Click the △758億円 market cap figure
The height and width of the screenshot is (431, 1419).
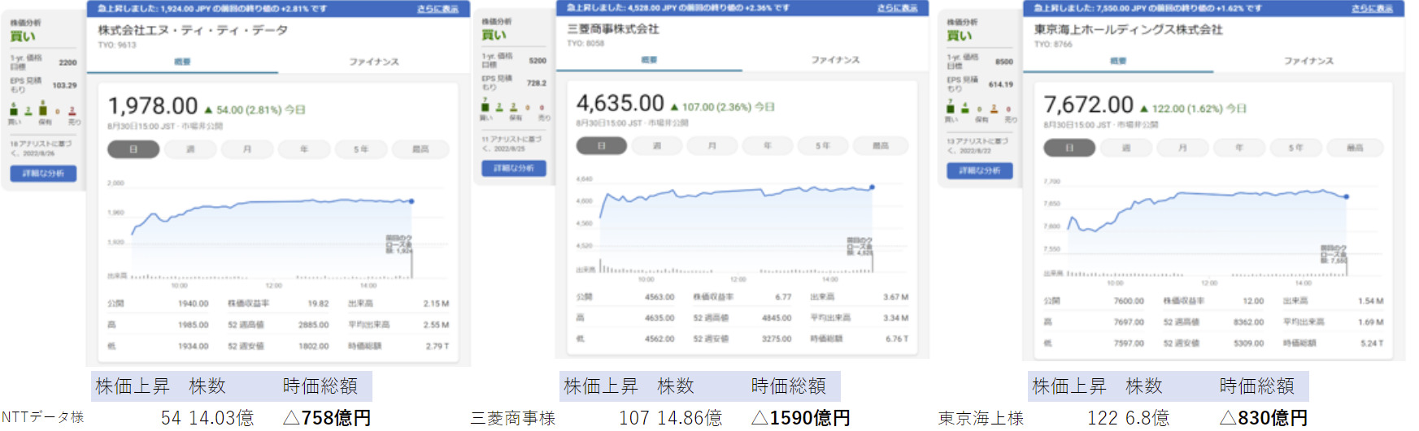coord(327,417)
